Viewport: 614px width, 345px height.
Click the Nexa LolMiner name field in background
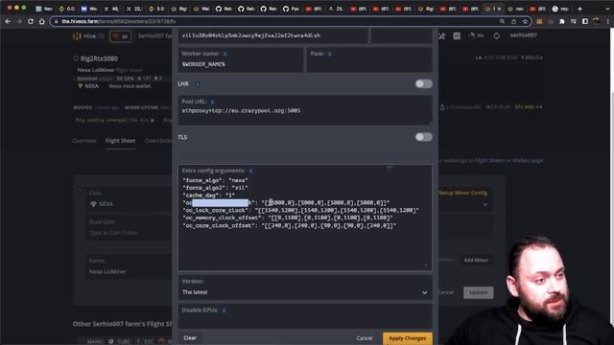(x=129, y=266)
